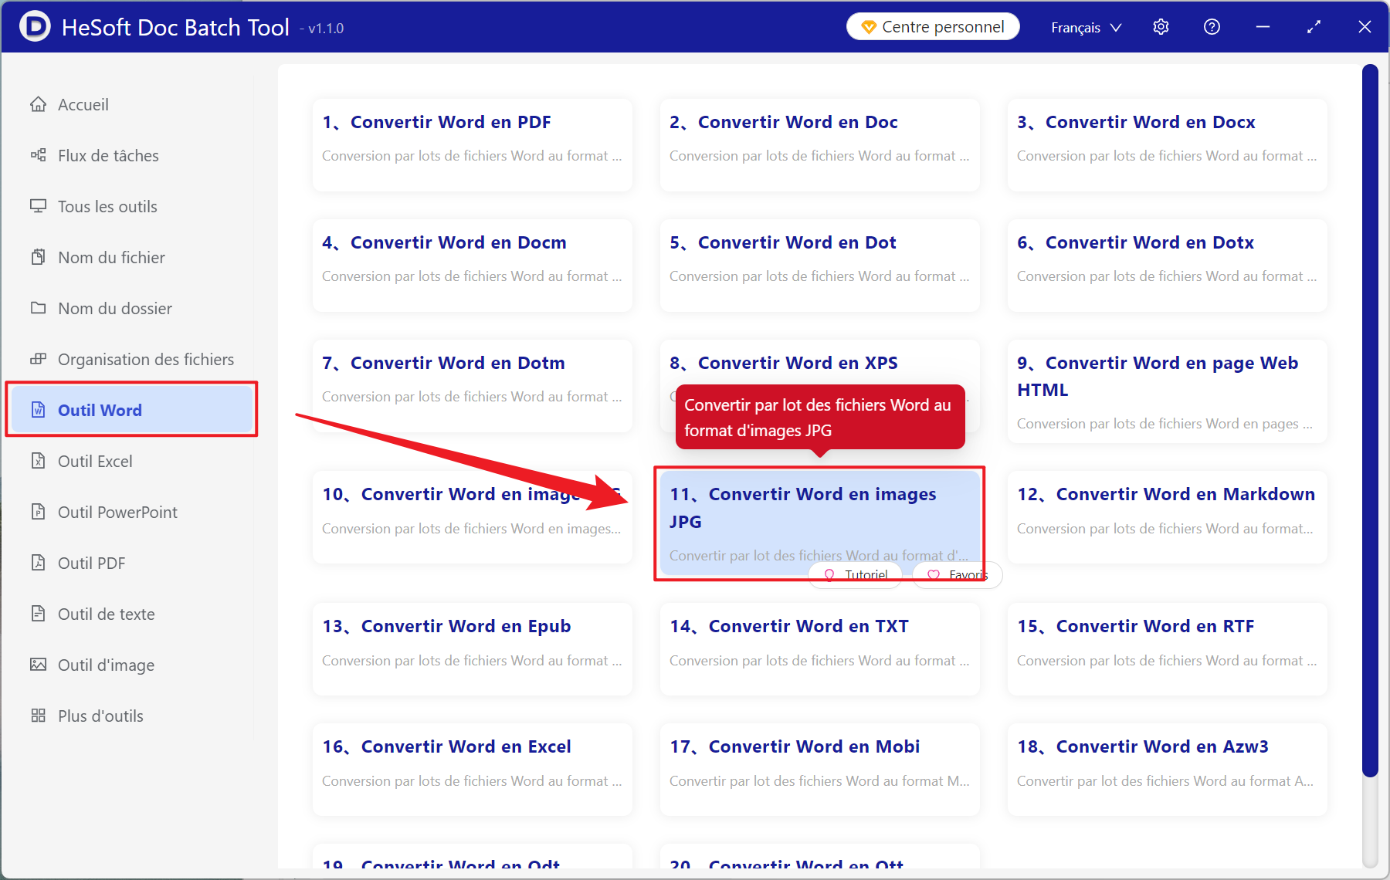Open the help question mark icon

coord(1212,27)
